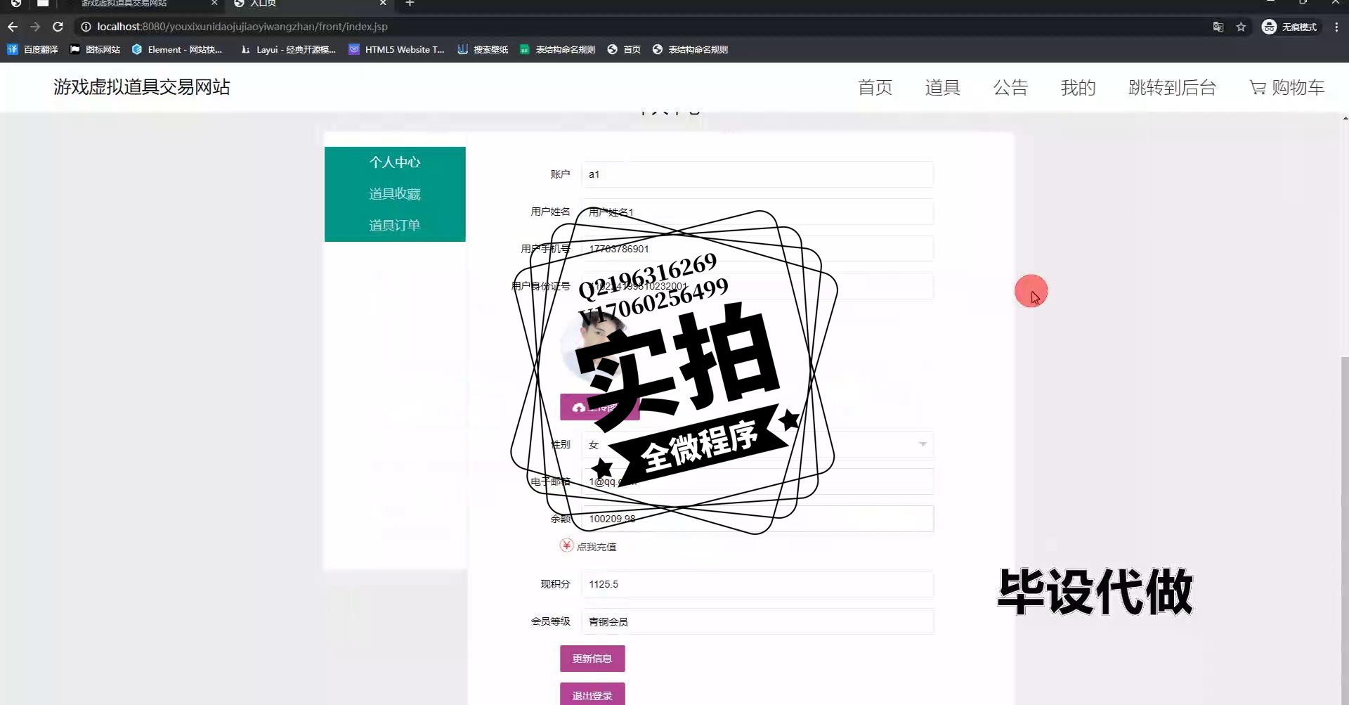Open the 百度翻译 bookmark
Screen dimensions: 1349x705
point(33,49)
